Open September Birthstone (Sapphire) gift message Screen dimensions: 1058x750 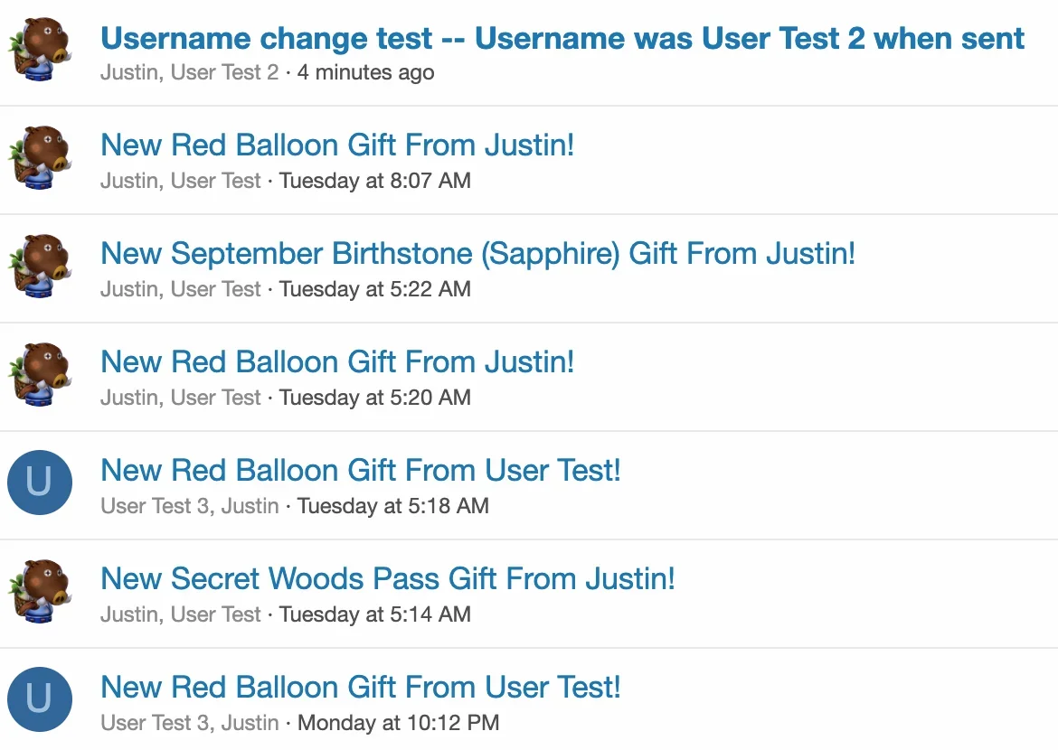tap(477, 254)
